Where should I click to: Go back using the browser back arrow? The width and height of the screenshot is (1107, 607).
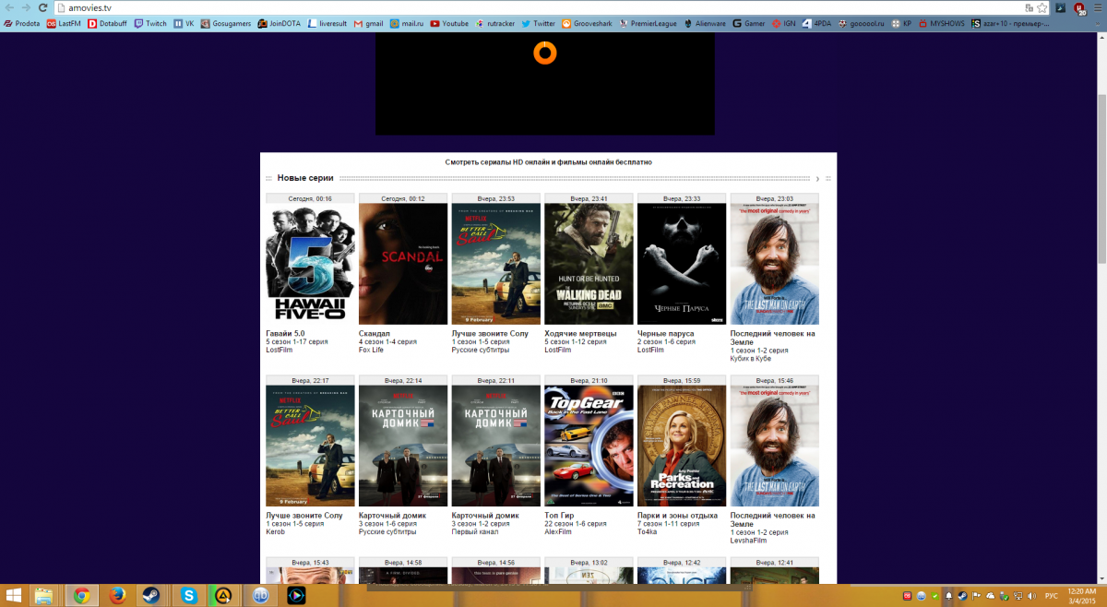9,7
